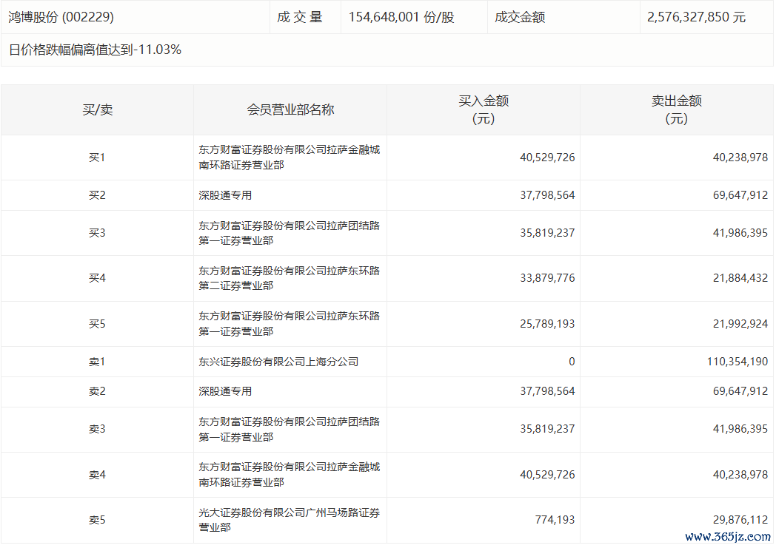Click the buy amount 0 in 卖1 row

click(572, 362)
